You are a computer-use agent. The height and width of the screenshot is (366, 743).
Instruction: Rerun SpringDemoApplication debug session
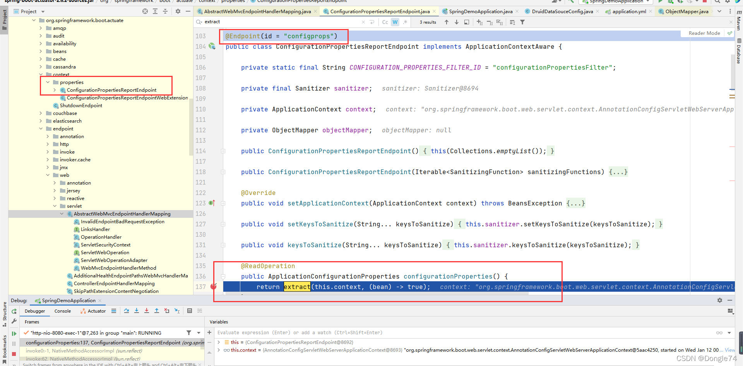click(x=14, y=311)
